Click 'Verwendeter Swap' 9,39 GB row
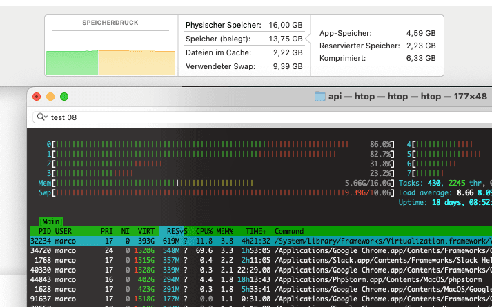 point(244,66)
